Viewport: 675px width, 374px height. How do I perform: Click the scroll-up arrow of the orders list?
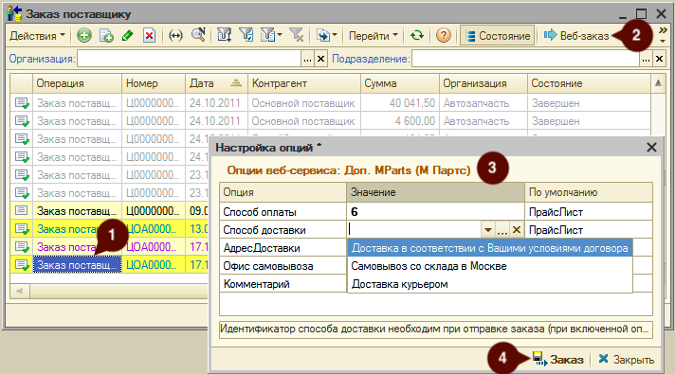click(658, 83)
